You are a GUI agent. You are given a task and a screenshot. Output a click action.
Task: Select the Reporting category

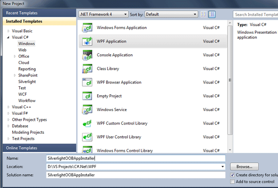click(27, 69)
